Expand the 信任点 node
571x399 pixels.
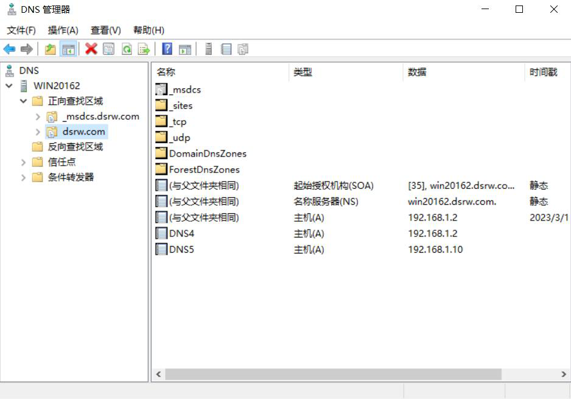[x=23, y=162]
